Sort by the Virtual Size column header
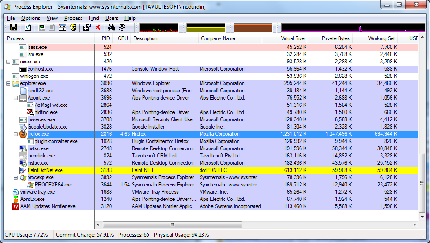This screenshot has height=243, width=430. (x=284, y=38)
